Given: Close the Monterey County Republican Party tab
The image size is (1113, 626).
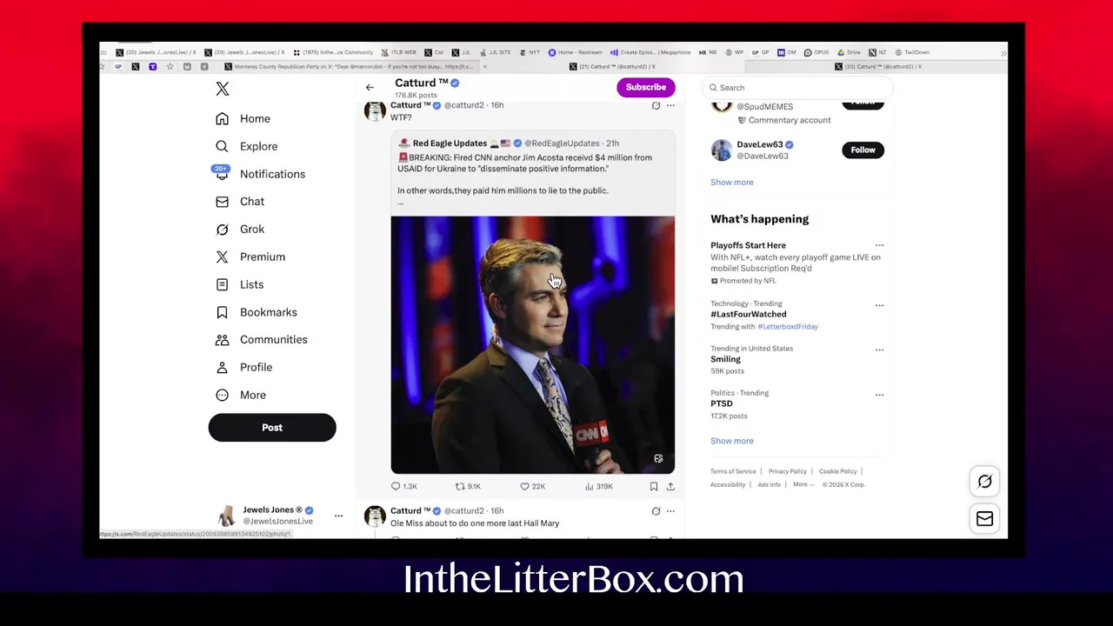Looking at the screenshot, I should tap(484, 66).
